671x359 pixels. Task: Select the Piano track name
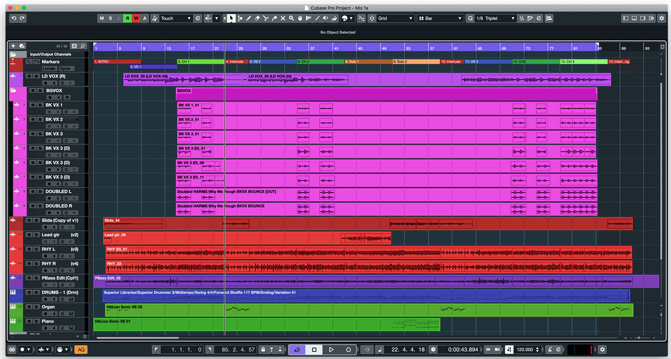coord(48,321)
